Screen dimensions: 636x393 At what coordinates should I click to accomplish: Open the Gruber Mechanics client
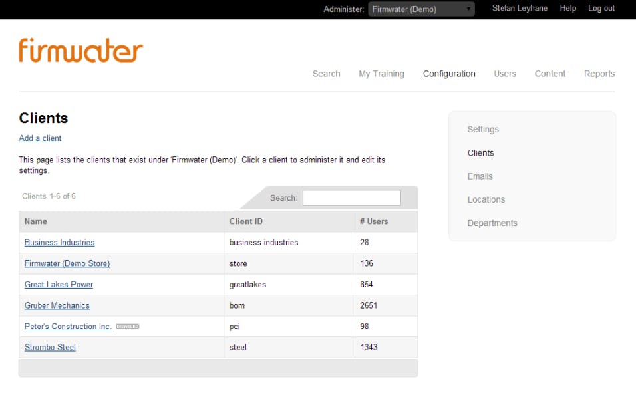(x=57, y=305)
